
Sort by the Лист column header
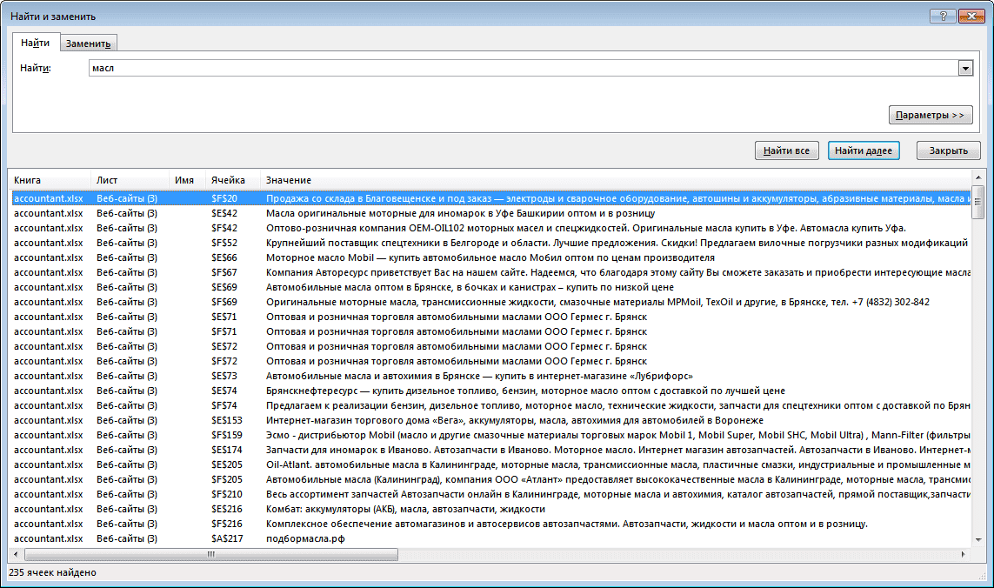click(x=130, y=180)
